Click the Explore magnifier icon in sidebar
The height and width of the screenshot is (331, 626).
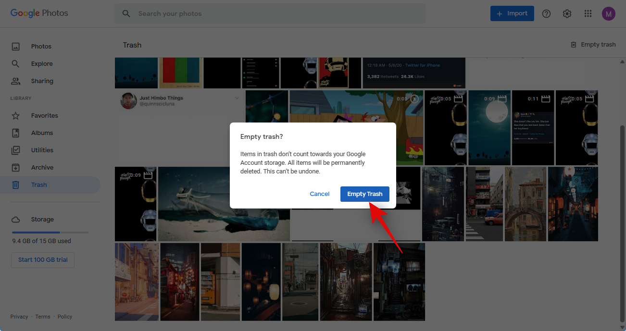click(x=16, y=64)
